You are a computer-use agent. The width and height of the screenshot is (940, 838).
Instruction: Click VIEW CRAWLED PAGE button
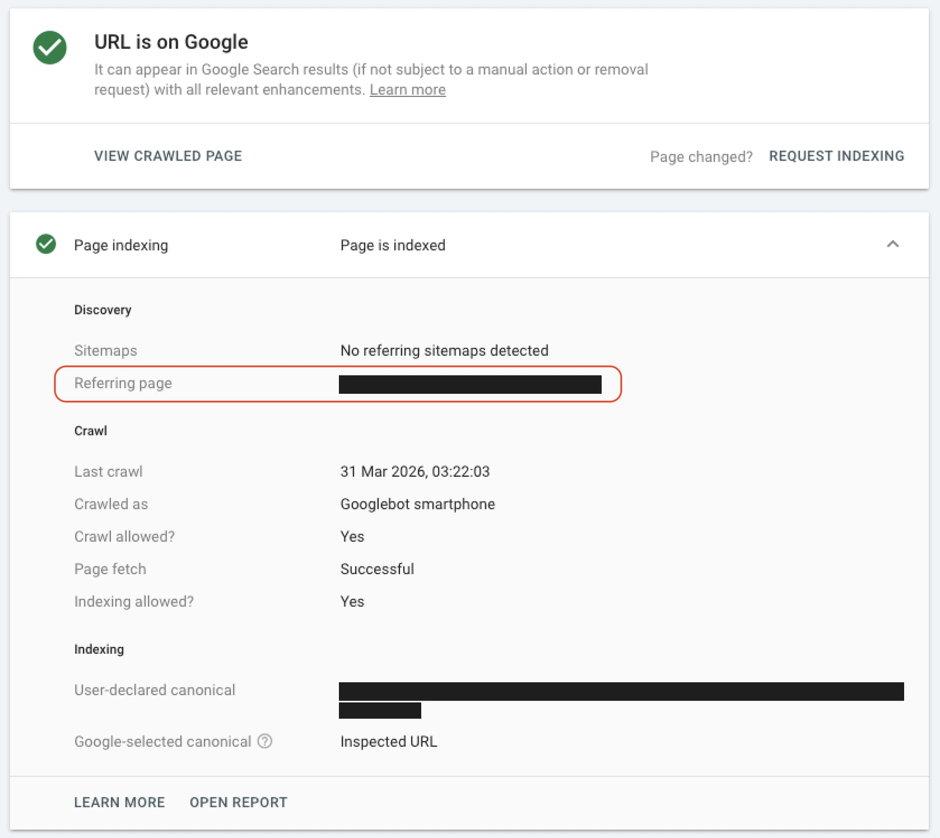point(168,156)
